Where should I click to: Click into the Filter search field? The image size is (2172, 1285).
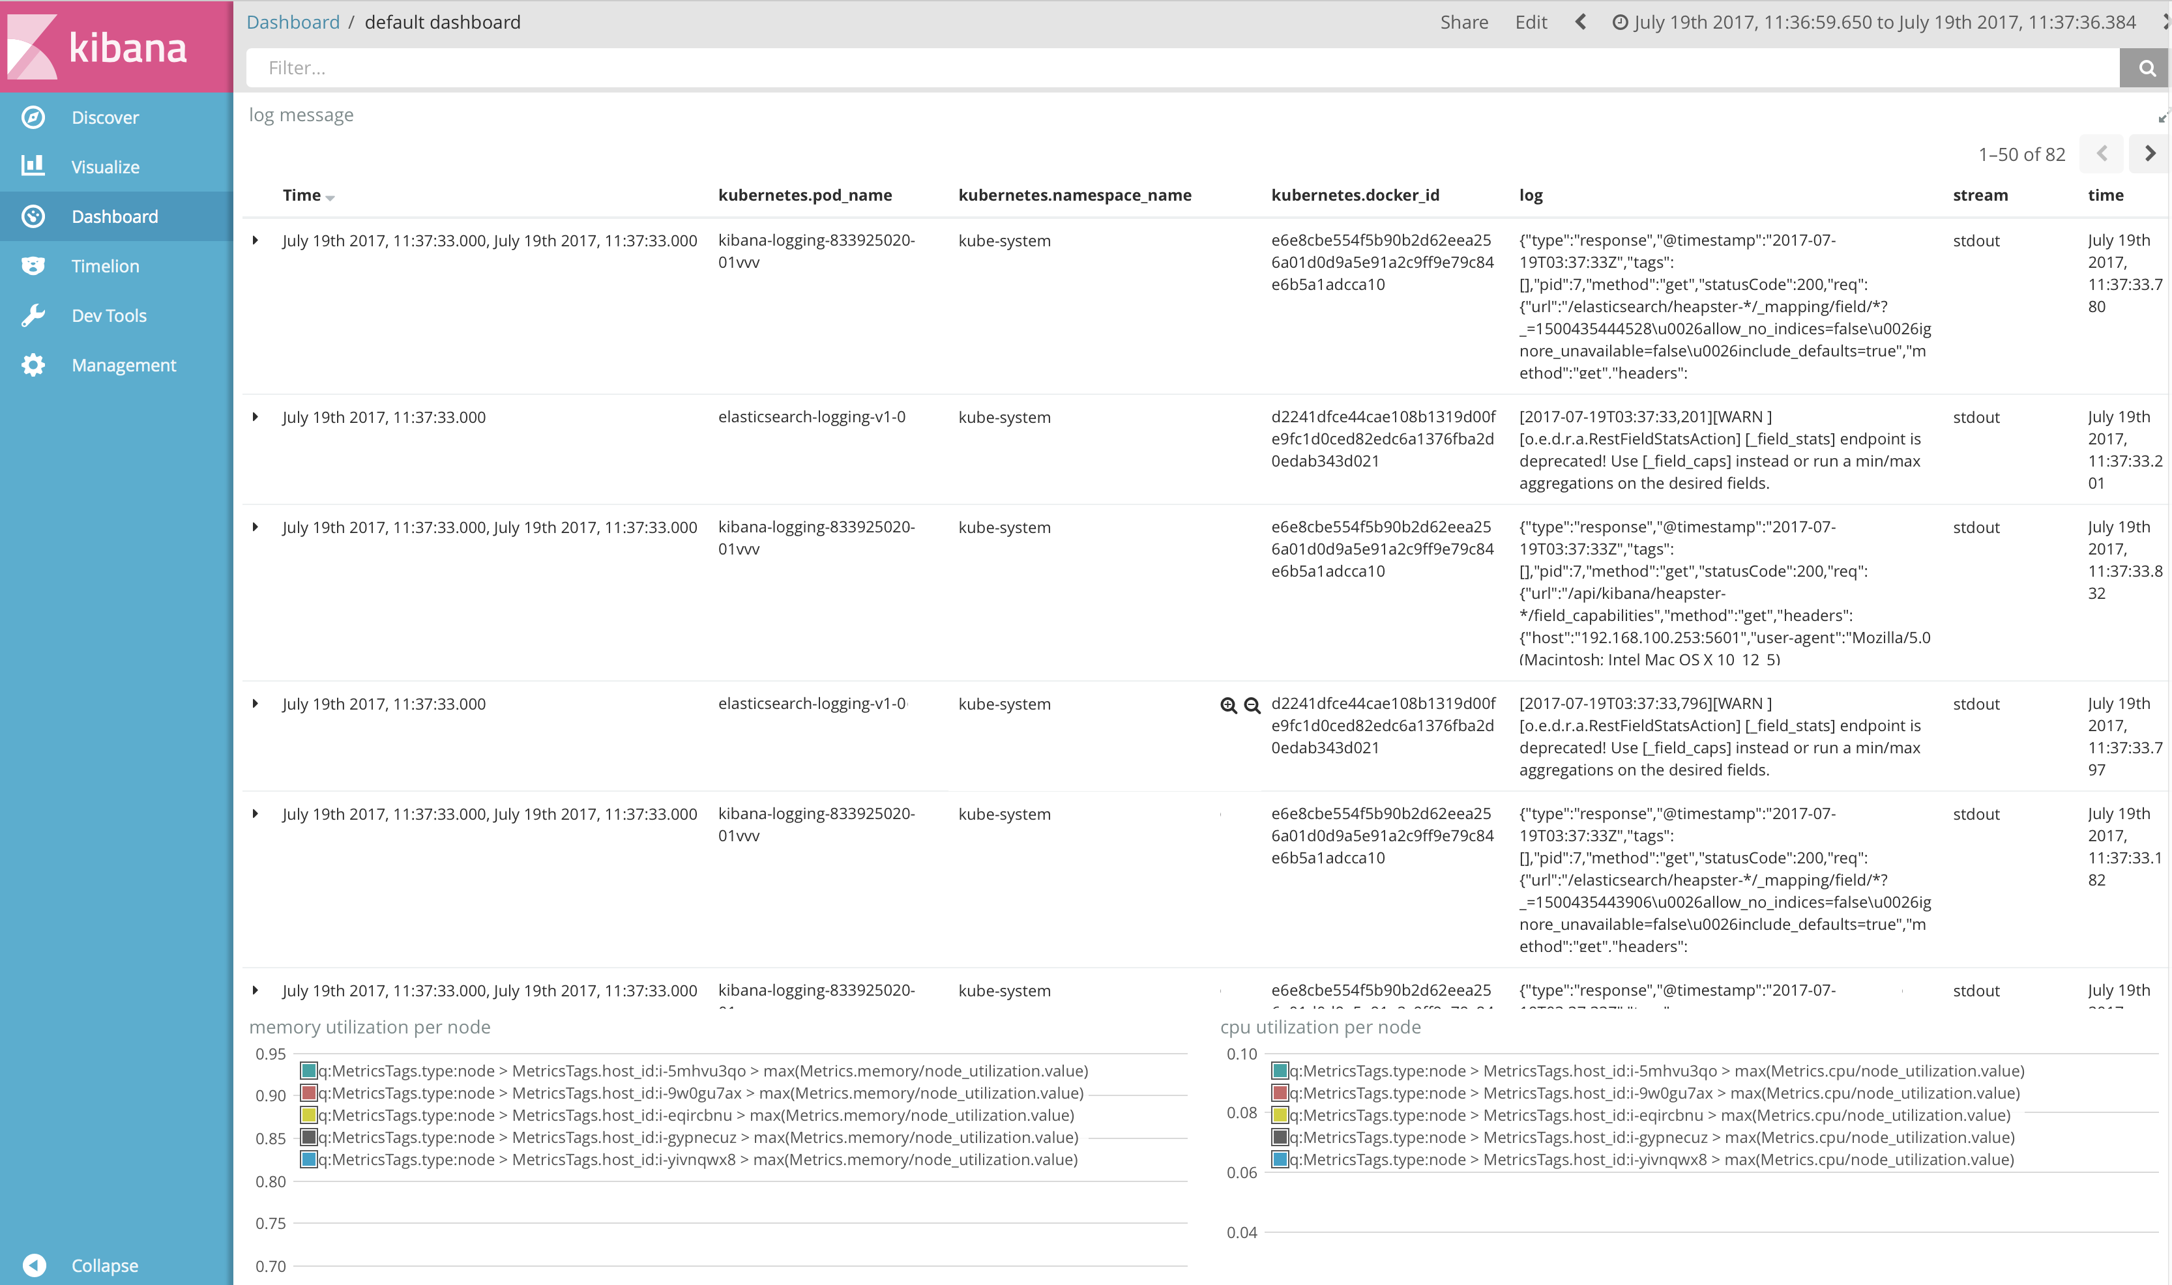1178,68
